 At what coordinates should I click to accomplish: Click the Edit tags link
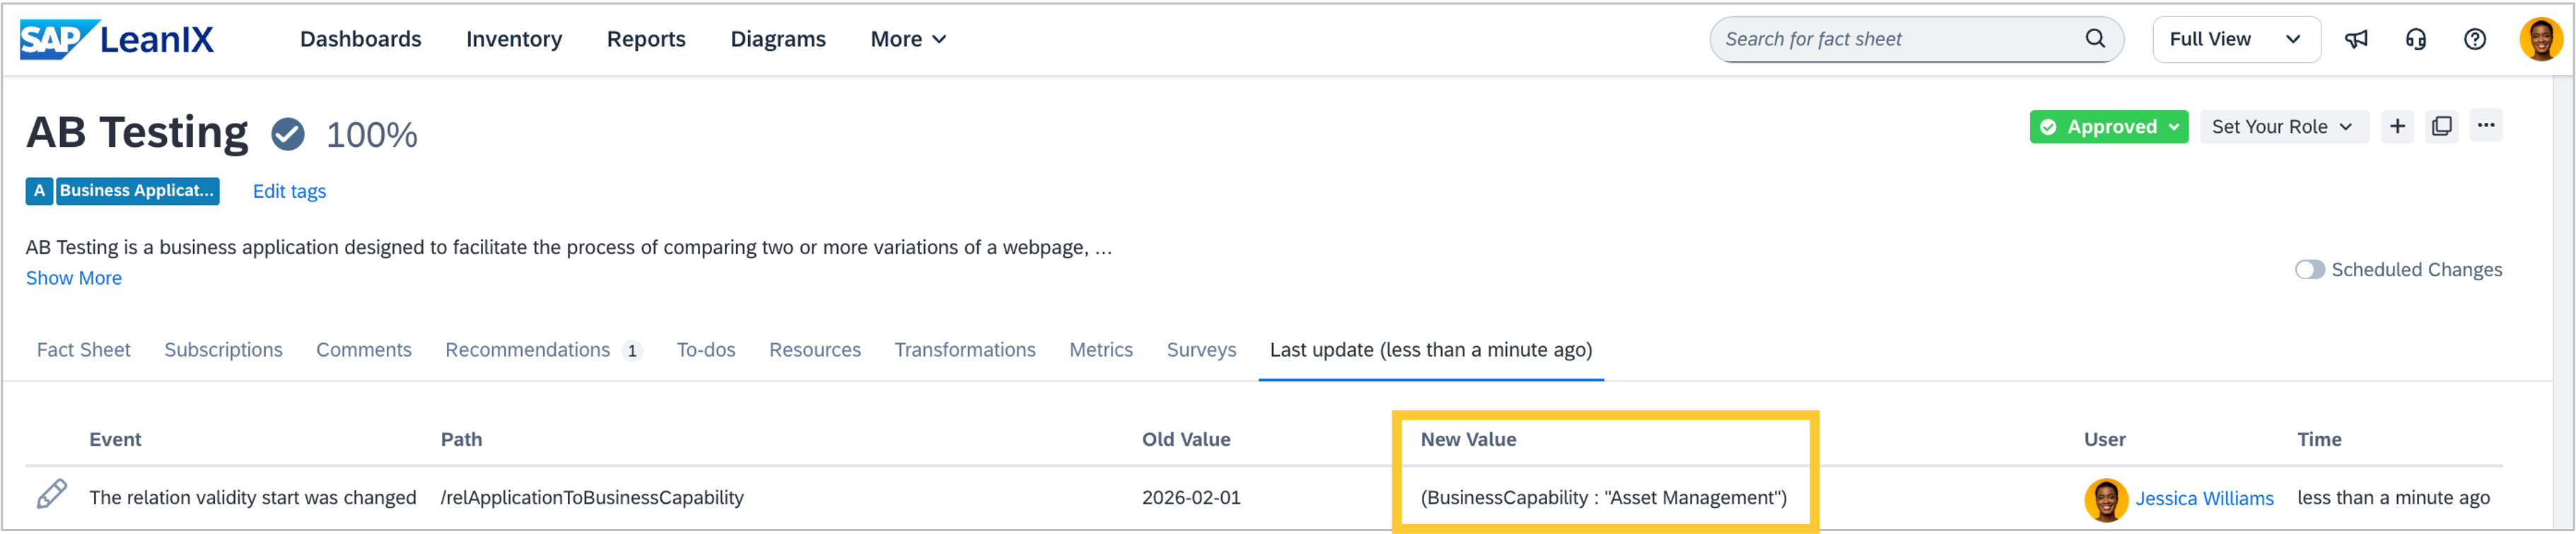(x=289, y=191)
